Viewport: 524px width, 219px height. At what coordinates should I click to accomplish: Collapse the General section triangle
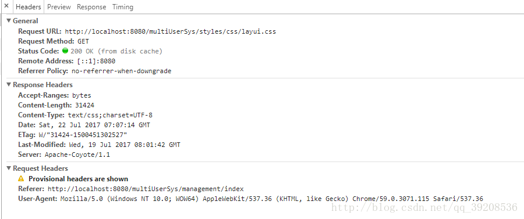9,21
